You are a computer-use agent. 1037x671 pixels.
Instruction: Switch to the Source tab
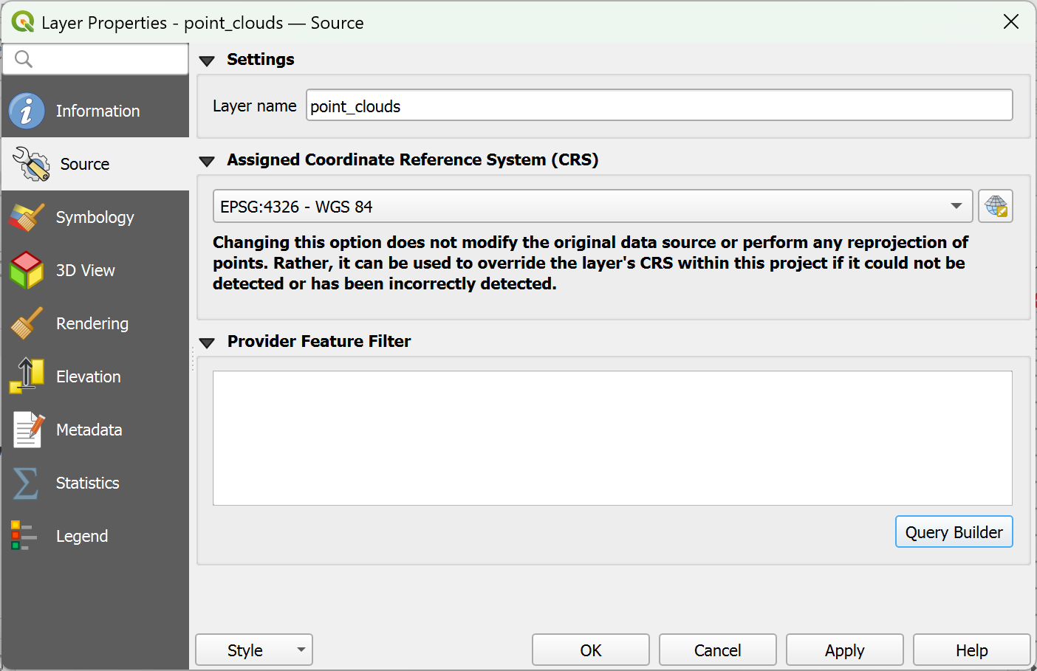95,164
